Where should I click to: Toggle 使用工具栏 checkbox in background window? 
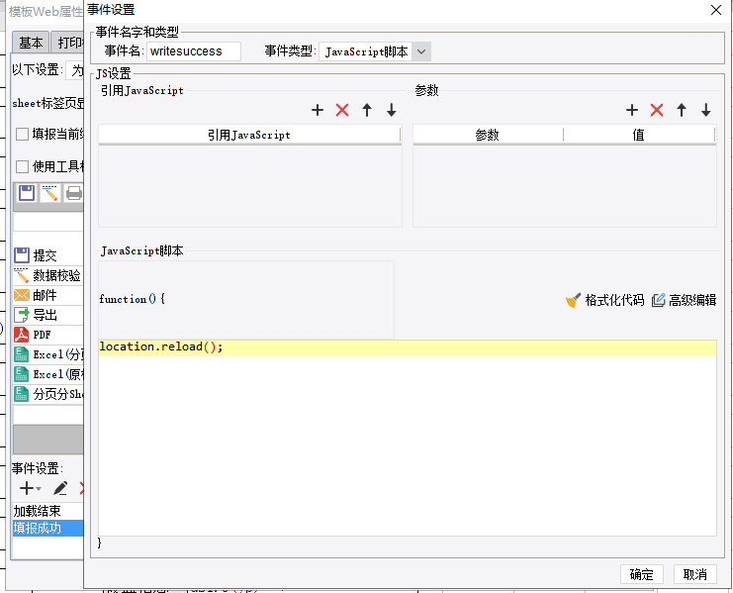pyautogui.click(x=22, y=167)
